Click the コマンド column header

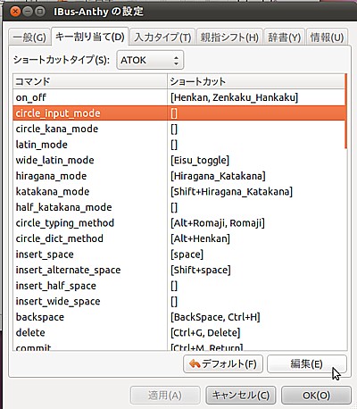pos(90,81)
